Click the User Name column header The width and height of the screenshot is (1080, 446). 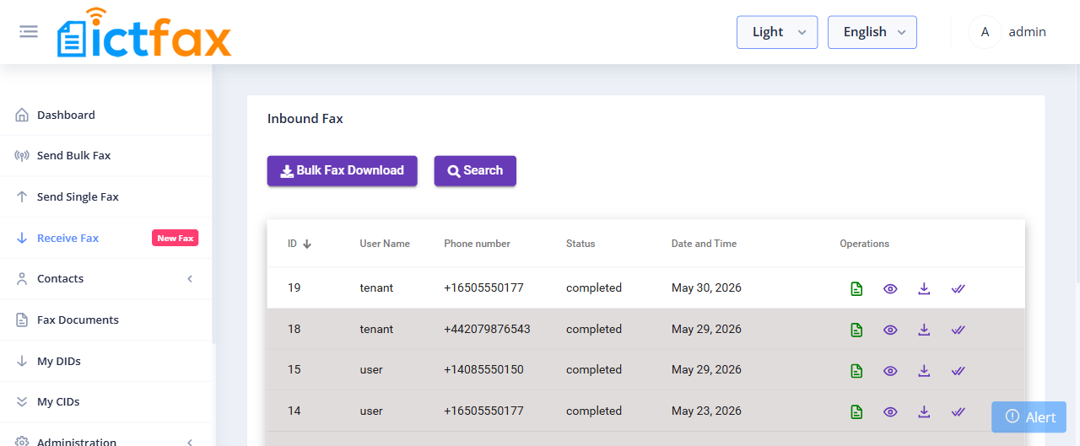point(385,244)
